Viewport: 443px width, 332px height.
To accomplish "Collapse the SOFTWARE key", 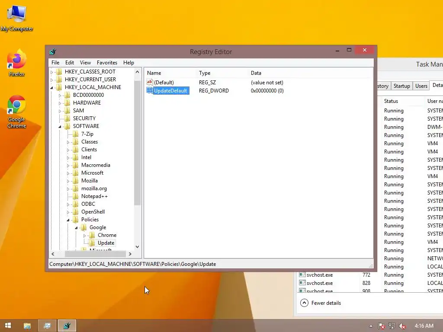I will coord(60,127).
